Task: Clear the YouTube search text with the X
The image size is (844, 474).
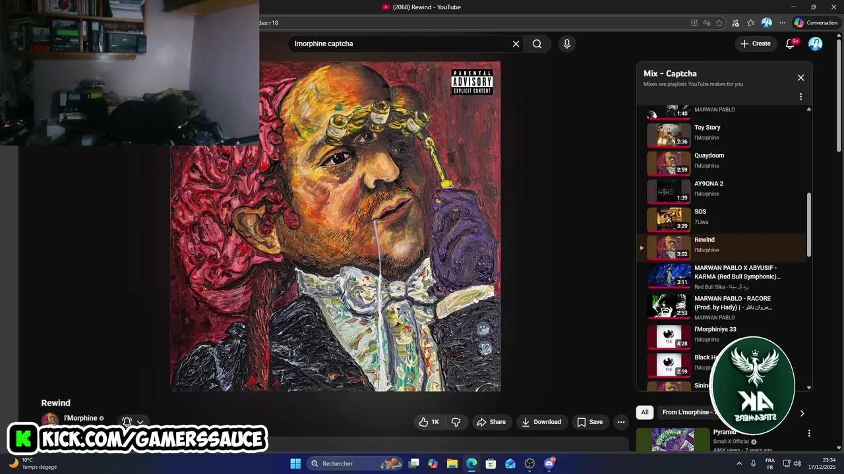Action: pos(516,44)
